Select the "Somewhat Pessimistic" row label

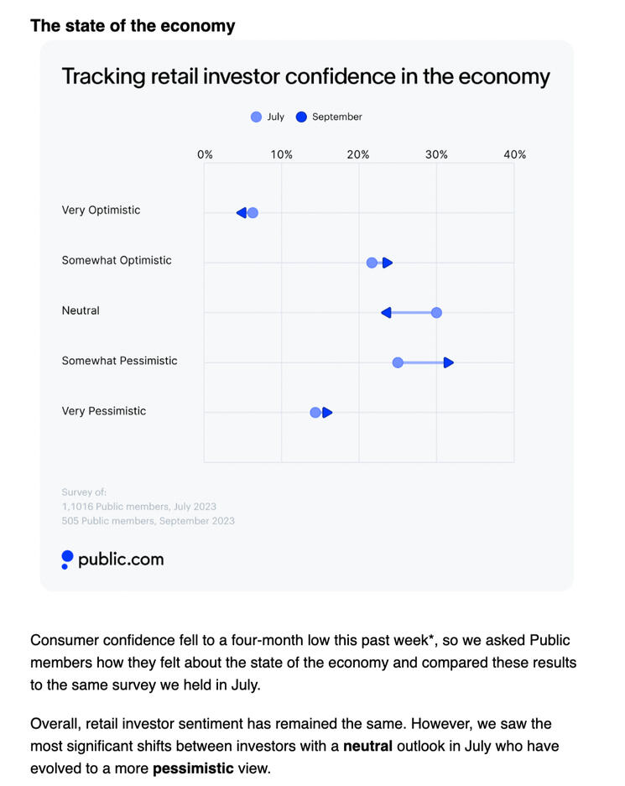point(119,361)
